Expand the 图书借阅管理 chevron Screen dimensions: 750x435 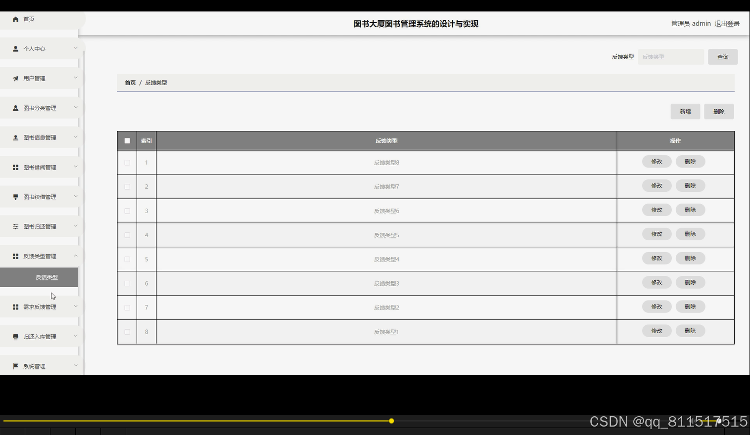[x=76, y=167]
